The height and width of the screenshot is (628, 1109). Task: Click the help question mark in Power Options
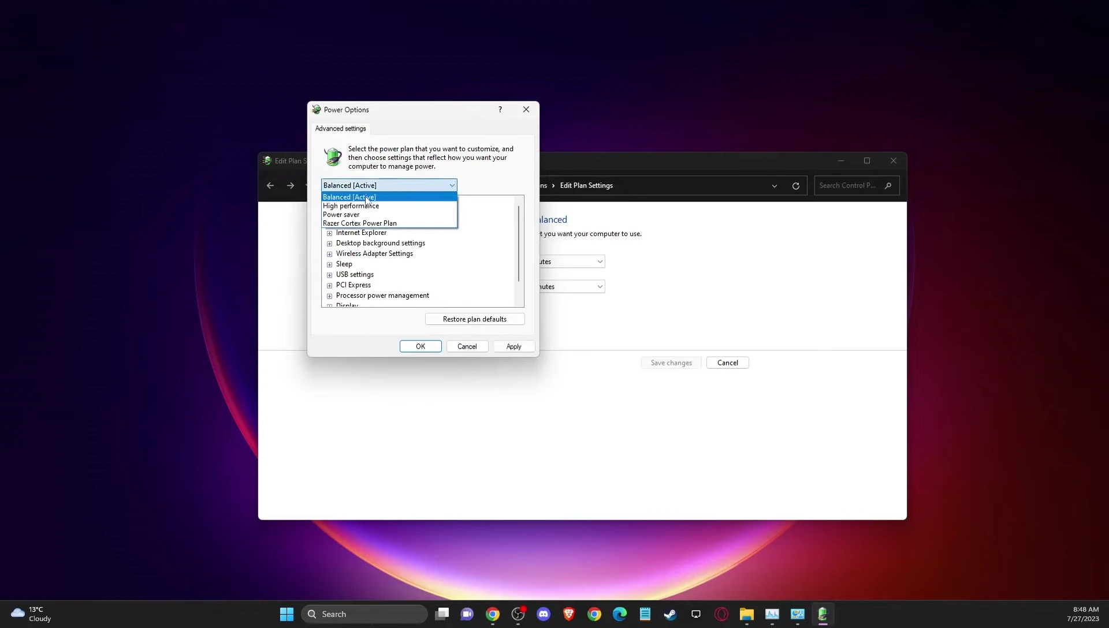click(500, 110)
